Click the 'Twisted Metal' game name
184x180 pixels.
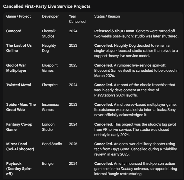tap(18, 85)
